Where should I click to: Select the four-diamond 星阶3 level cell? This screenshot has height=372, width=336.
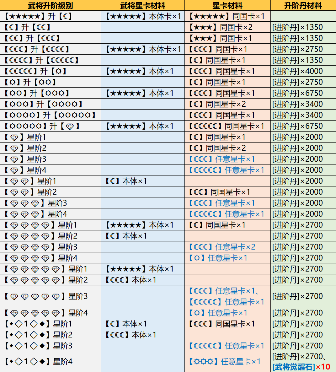[51, 247]
